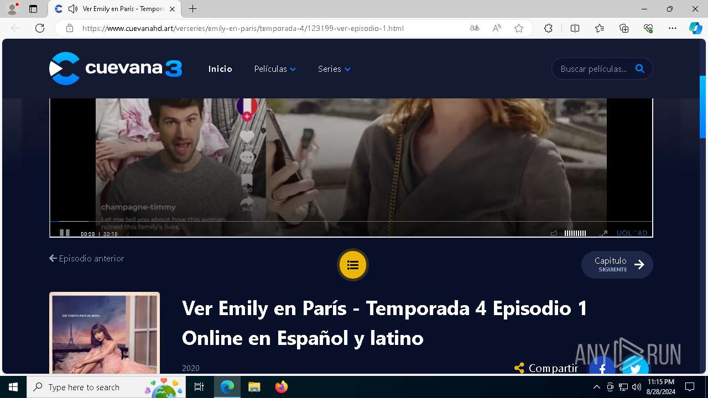Expand the Películas dropdown
708x398 pixels.
[x=275, y=69]
